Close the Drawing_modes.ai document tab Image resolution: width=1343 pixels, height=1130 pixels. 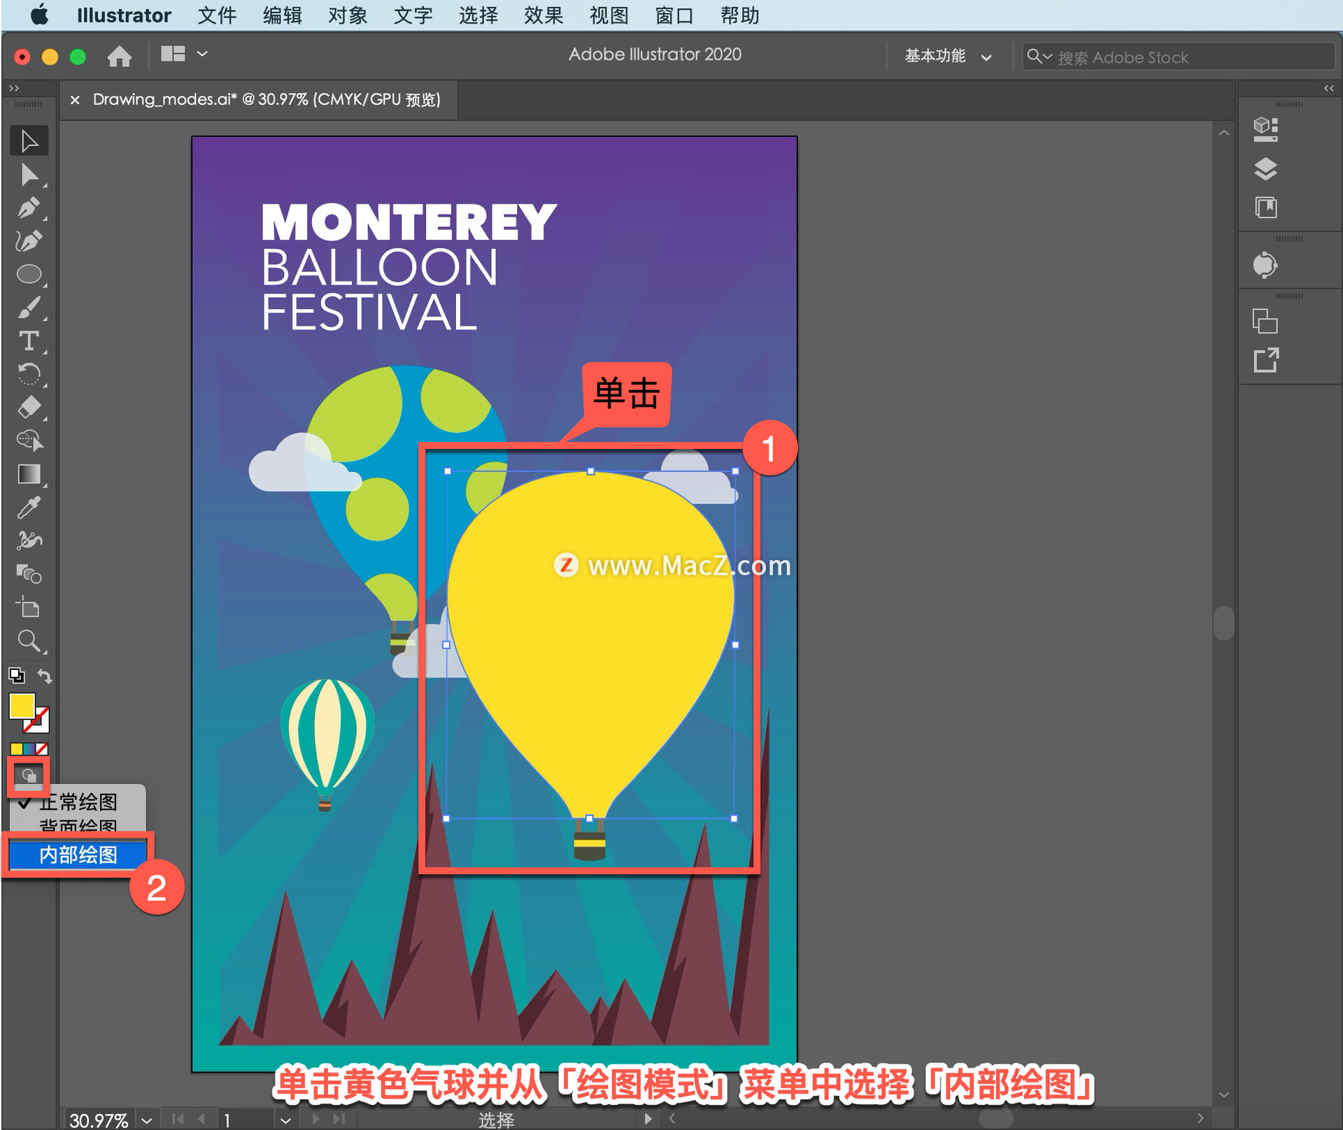75,100
